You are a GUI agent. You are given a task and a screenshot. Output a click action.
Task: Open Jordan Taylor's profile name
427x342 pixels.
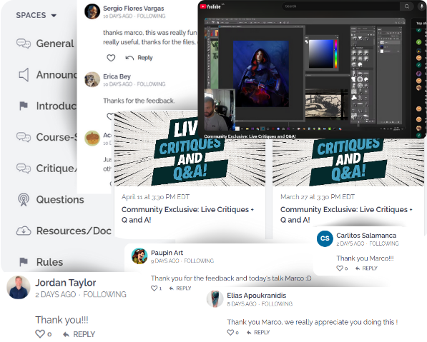click(66, 283)
